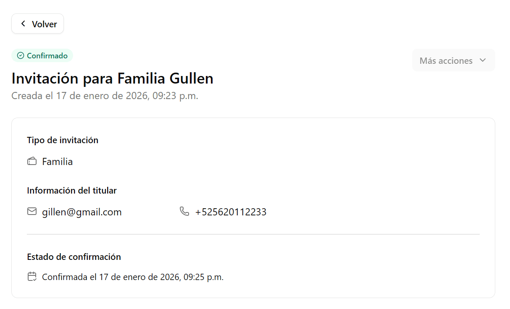Click the Confirmado status badge
This screenshot has width=510, height=309.
point(42,55)
